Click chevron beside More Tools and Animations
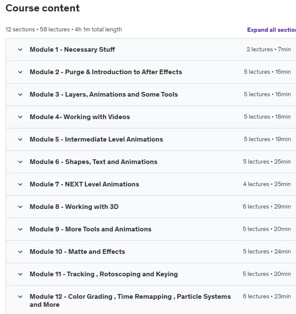 pos(20,229)
